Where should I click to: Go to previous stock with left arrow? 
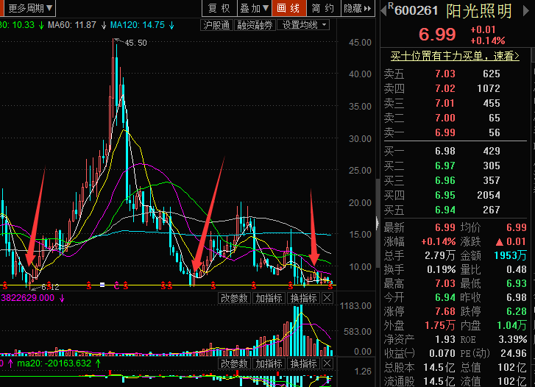pyautogui.click(x=383, y=10)
